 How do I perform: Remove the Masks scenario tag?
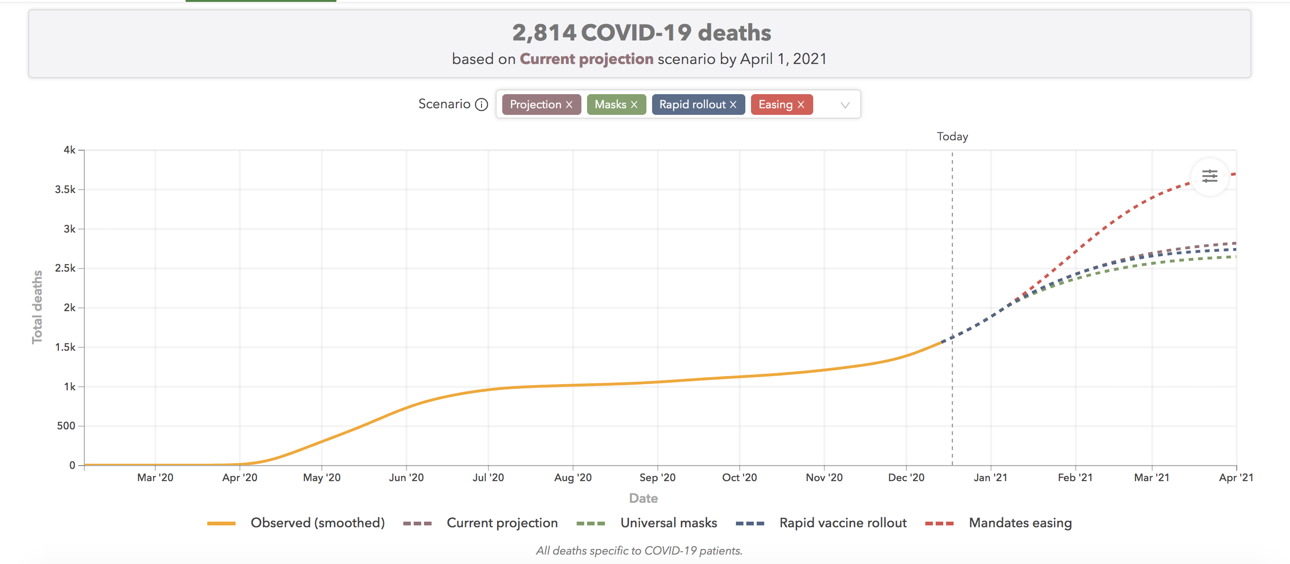point(634,105)
